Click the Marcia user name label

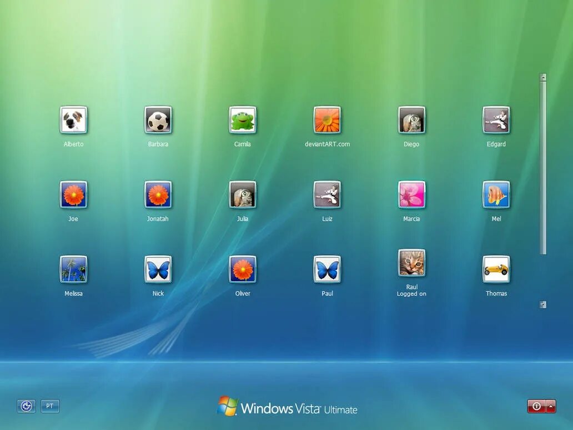(x=411, y=219)
